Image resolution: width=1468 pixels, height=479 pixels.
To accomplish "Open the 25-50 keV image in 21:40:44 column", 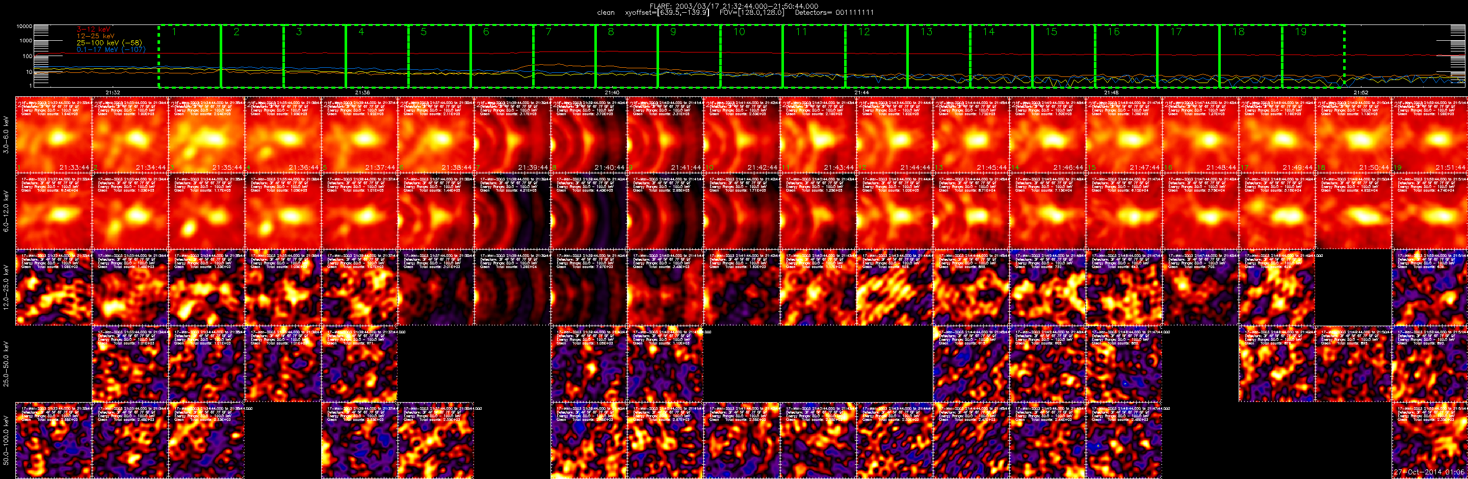I will coord(589,363).
